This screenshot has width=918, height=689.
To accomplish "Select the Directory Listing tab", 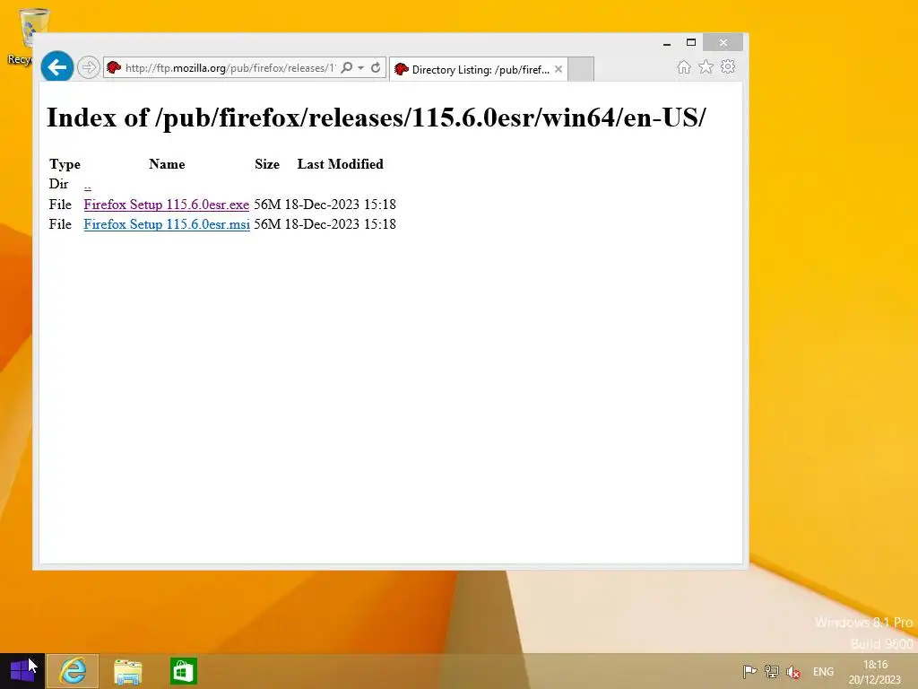I will [479, 69].
